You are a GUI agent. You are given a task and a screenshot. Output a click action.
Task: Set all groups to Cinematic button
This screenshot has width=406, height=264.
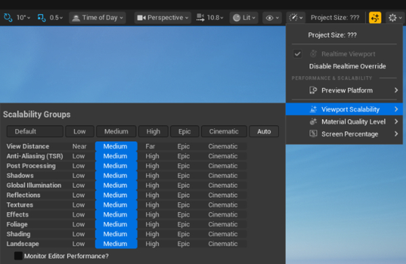(x=224, y=132)
